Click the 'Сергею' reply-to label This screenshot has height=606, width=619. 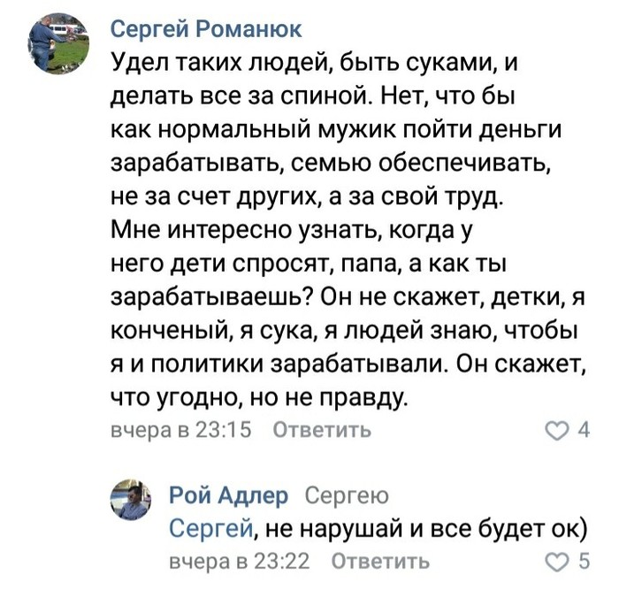345,496
